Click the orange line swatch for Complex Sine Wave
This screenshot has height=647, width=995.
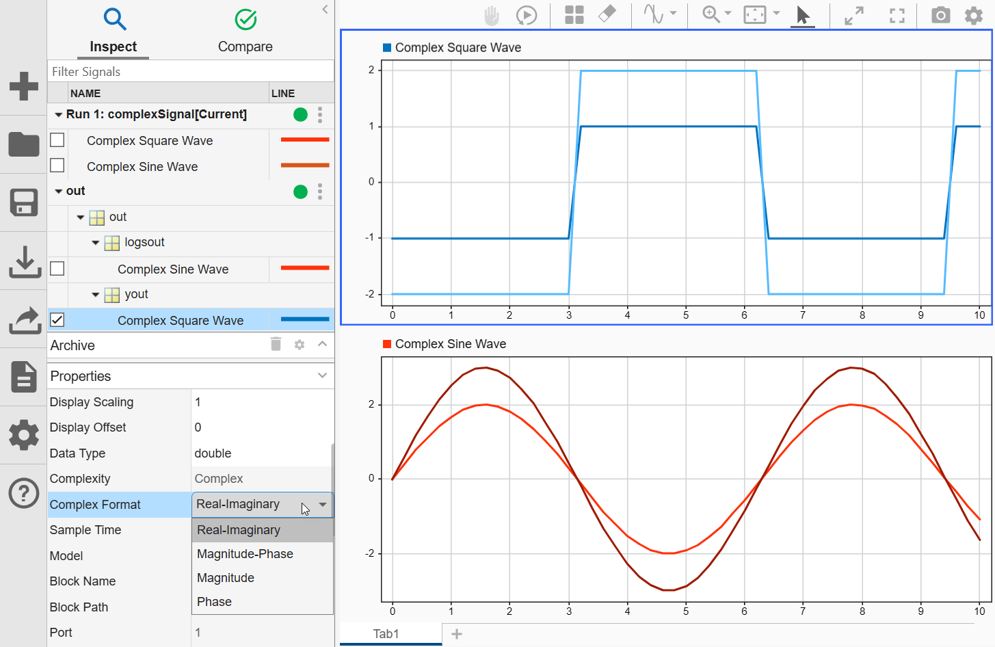click(305, 165)
